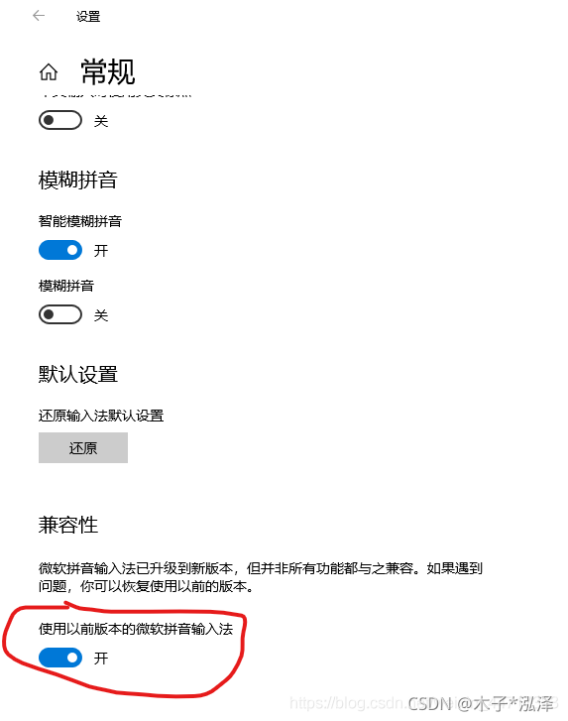Image resolution: width=568 pixels, height=721 pixels.
Task: Click the 常规 page heading
Action: coord(108,72)
